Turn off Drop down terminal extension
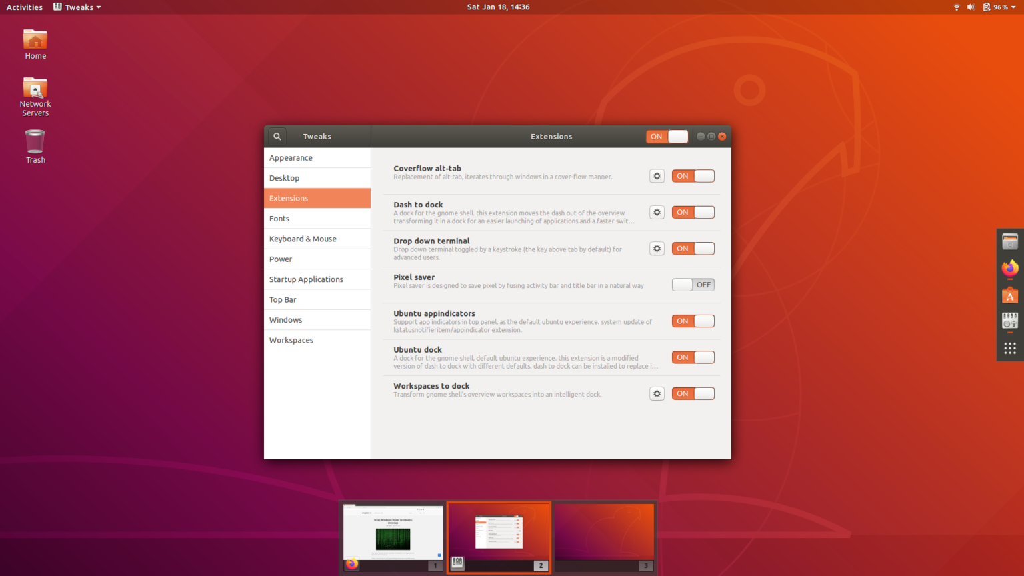The height and width of the screenshot is (576, 1024). (693, 249)
